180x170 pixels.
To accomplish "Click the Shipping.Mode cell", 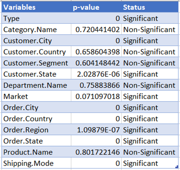I will (x=36, y=163).
